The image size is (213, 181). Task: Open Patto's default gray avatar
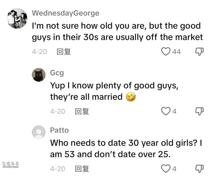[x=39, y=132]
